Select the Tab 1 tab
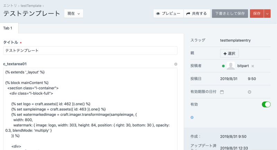277x150 pixels. (8, 28)
